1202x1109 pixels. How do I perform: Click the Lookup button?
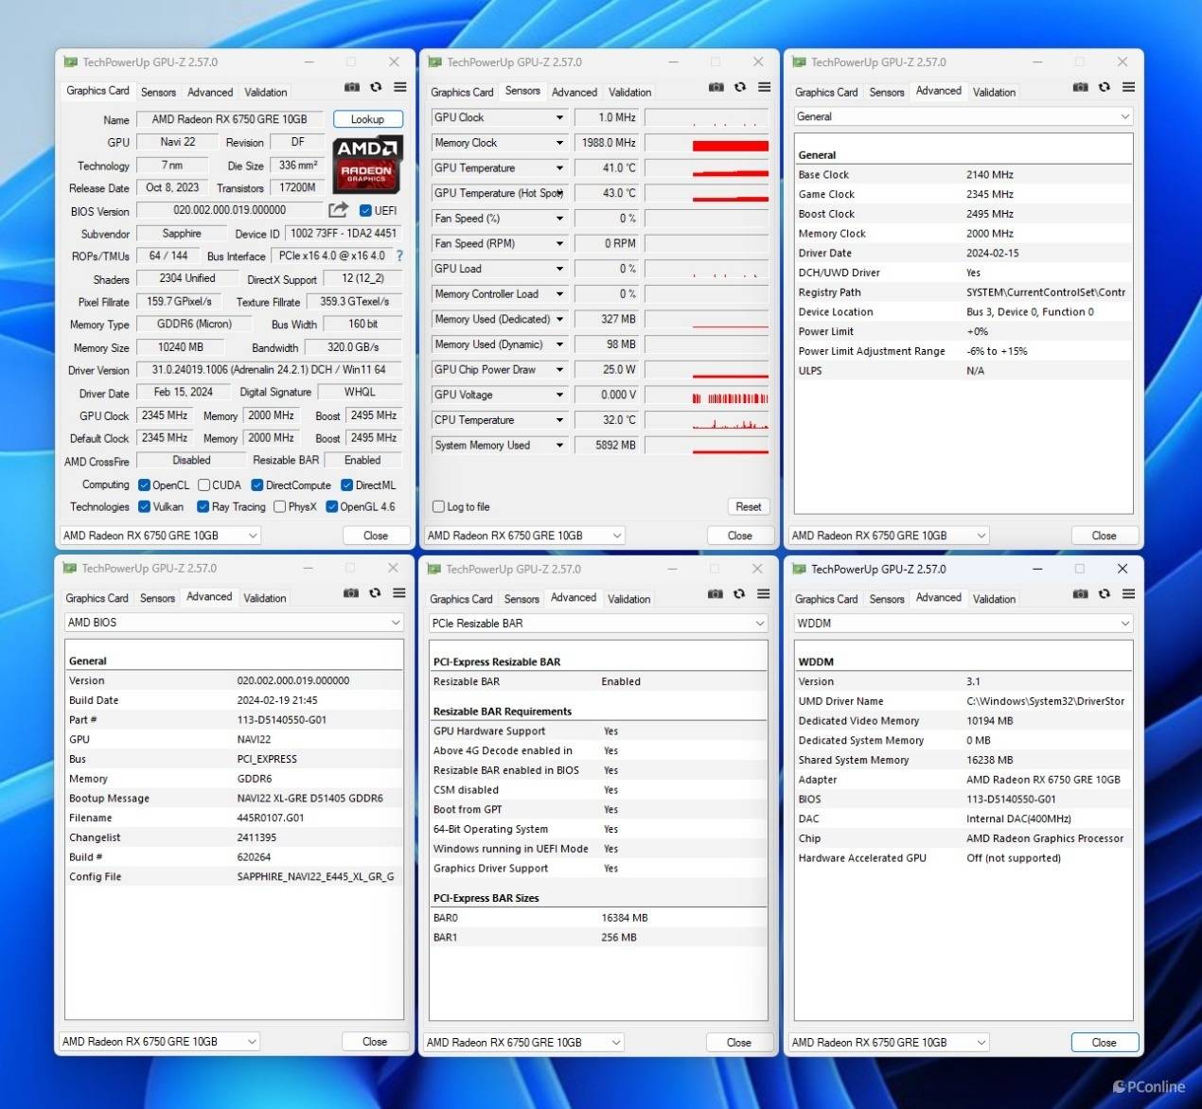point(367,119)
